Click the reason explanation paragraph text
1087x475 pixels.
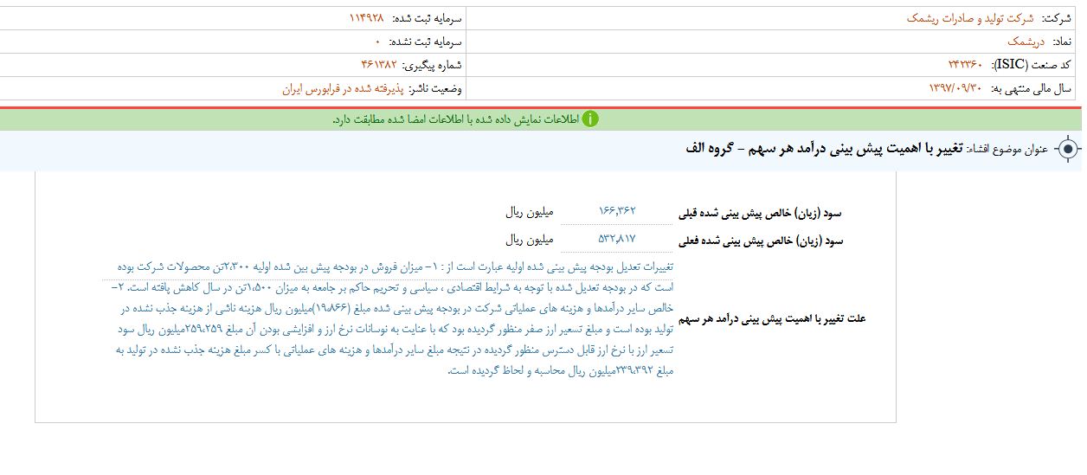(x=394, y=318)
